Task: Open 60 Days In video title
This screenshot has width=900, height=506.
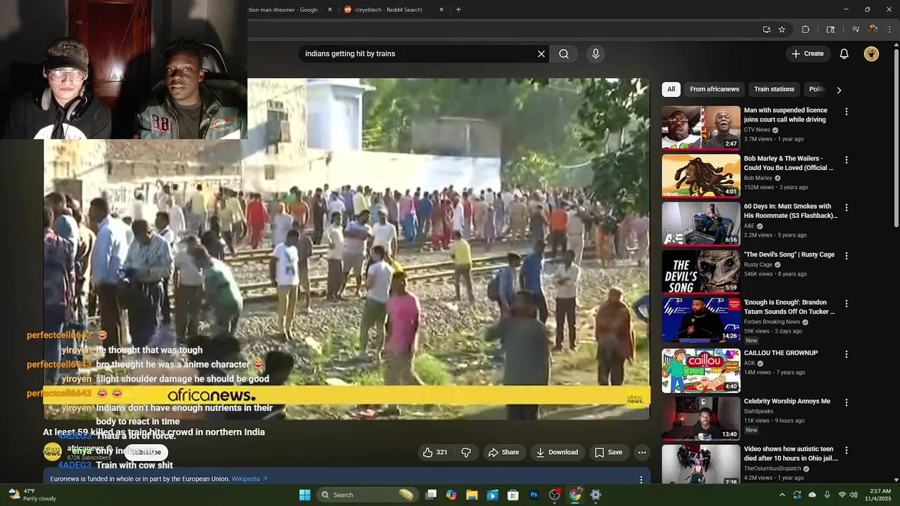Action: 790,211
